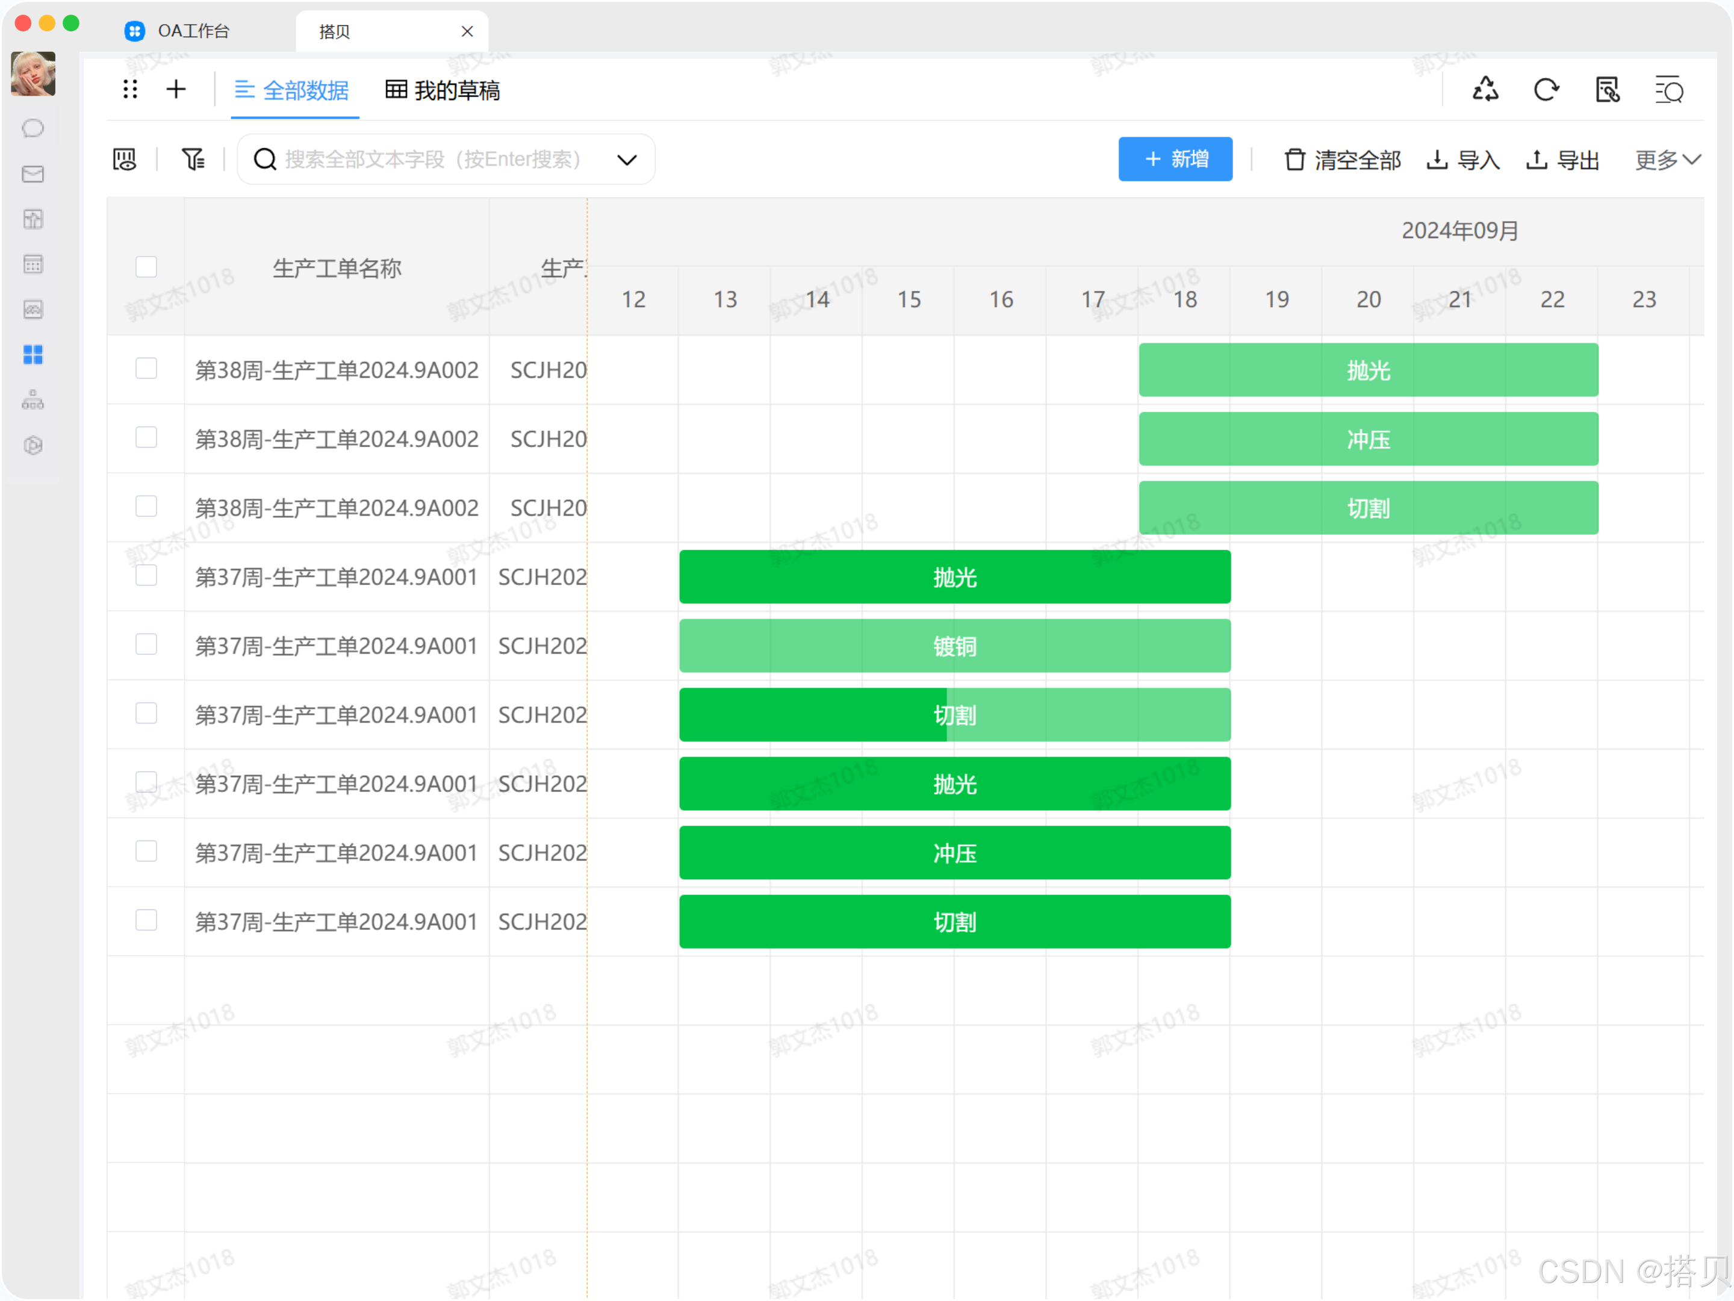Click the plus icon next to grid dots
Screen dimensions: 1734x1301
coord(176,89)
